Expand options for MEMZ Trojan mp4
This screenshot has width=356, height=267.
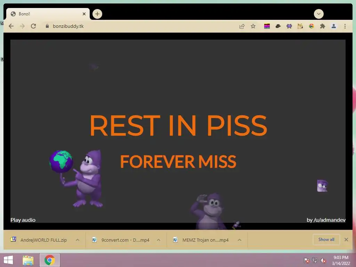240,240
